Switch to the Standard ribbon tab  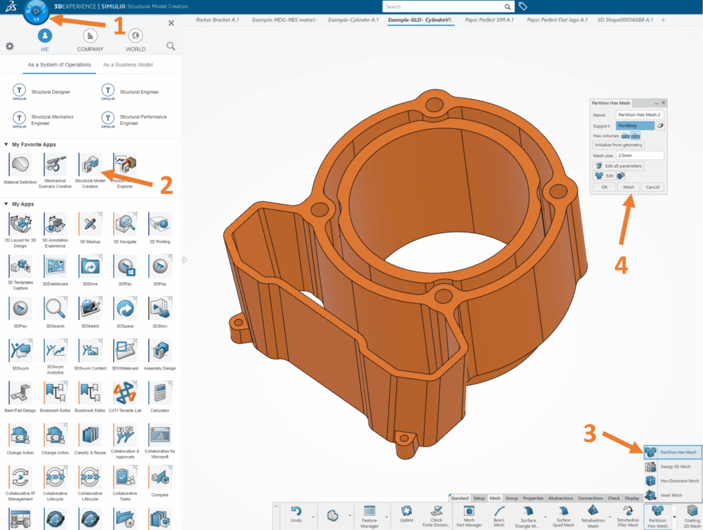pyautogui.click(x=460, y=498)
